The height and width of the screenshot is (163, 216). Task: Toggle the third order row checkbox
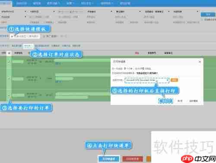(x=9, y=95)
